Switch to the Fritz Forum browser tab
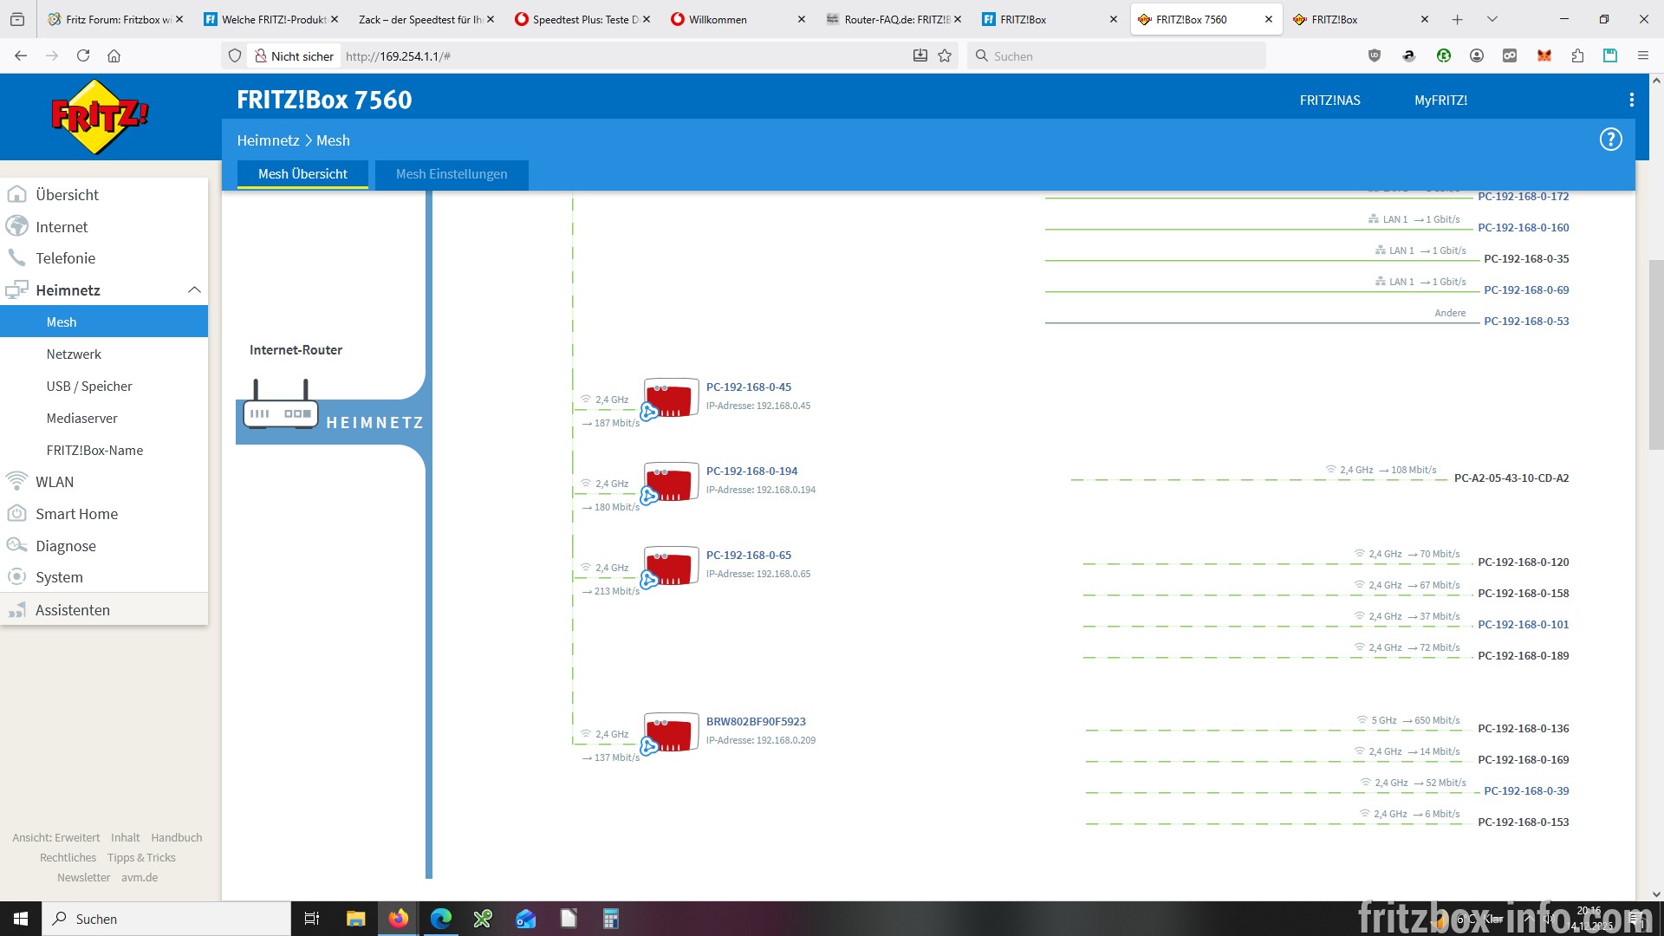 click(115, 19)
